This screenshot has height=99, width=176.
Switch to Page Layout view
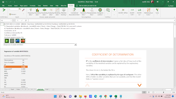click(148, 92)
